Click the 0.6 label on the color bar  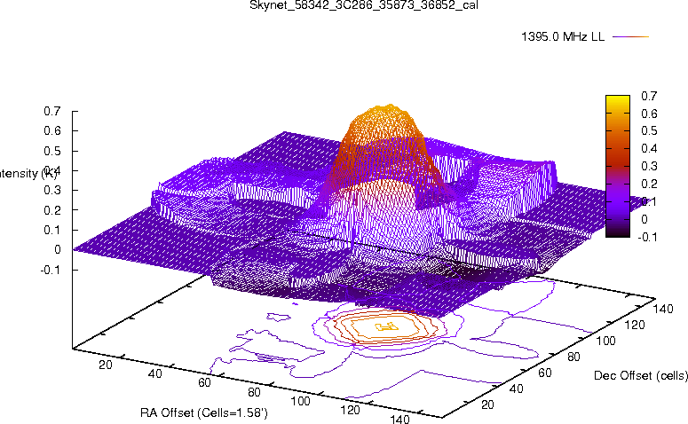[x=649, y=114]
